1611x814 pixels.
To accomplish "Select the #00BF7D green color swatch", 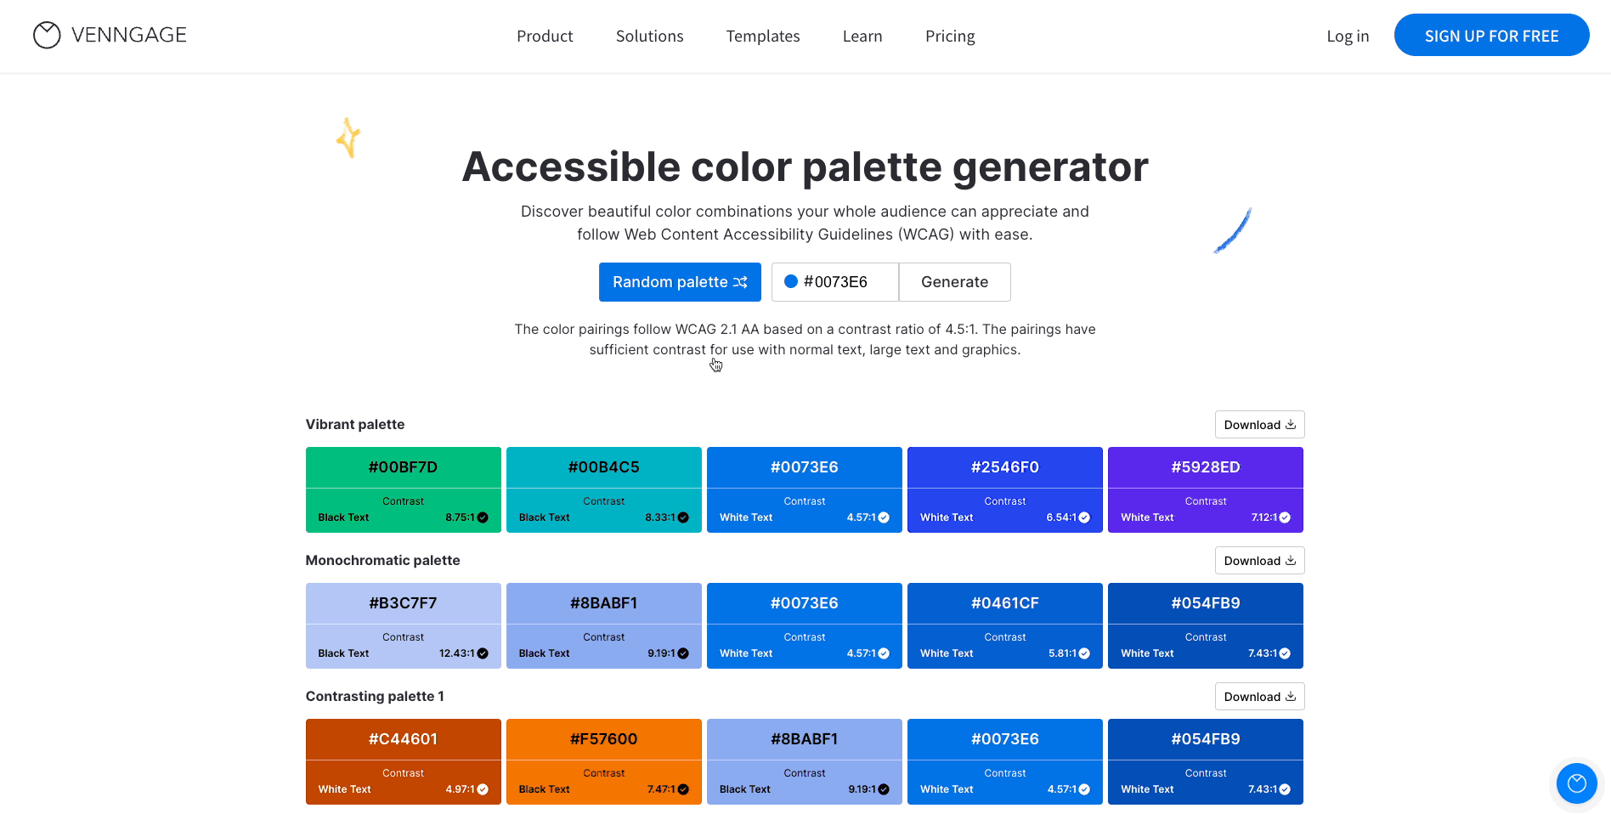I will click(403, 467).
